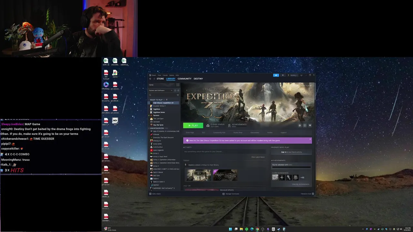Open the Friends menu
Viewport: 413px width, 232px height.
(165, 75)
